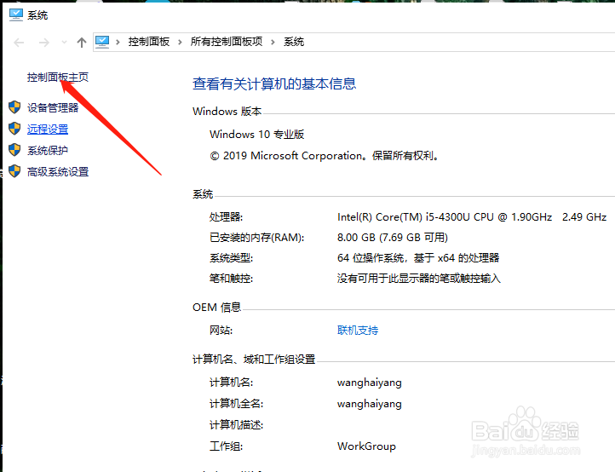Click the Forward navigation arrow
615x472 pixels.
click(44, 43)
